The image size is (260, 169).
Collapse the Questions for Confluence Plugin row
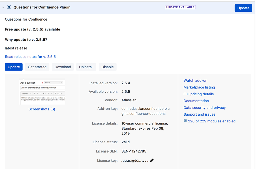coord(3,7)
